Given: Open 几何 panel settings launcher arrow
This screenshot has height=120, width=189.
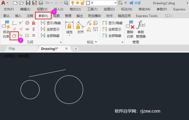Looking at the screenshot, I should pyautogui.click(x=61, y=42).
